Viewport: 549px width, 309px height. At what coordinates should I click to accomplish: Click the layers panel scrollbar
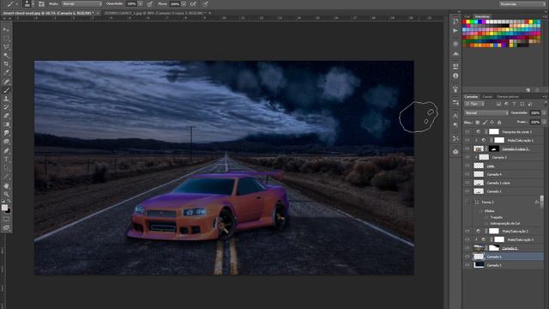pyautogui.click(x=542, y=201)
